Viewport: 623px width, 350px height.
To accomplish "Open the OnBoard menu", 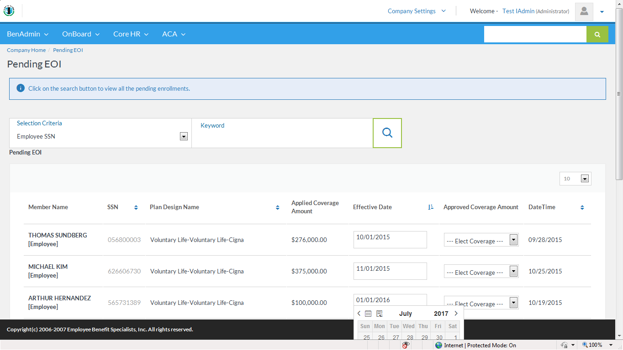I will point(81,34).
